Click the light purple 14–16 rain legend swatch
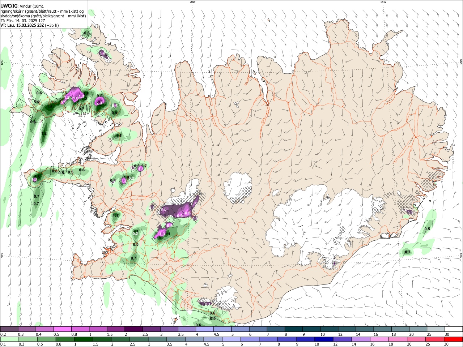Viewport: 463px width, 347px height. pyautogui.click(x=361, y=339)
